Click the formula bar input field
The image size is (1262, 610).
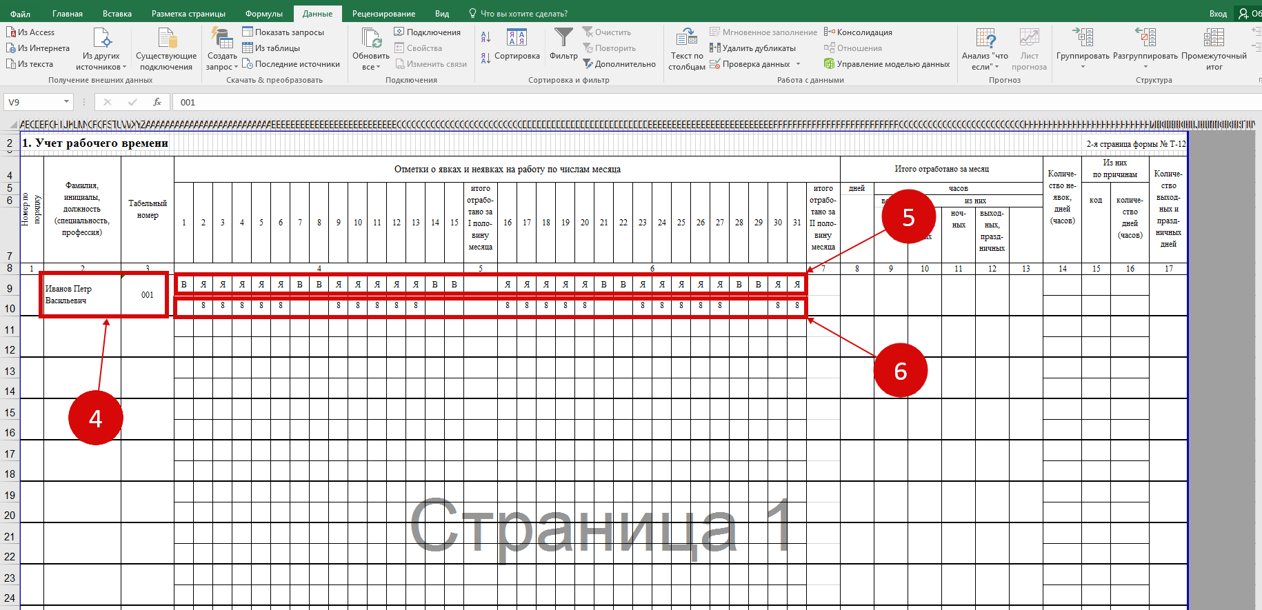point(690,102)
